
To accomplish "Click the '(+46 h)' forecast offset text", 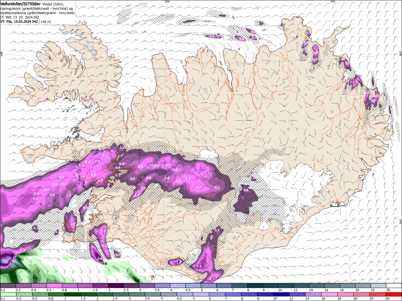I will 45,22.
